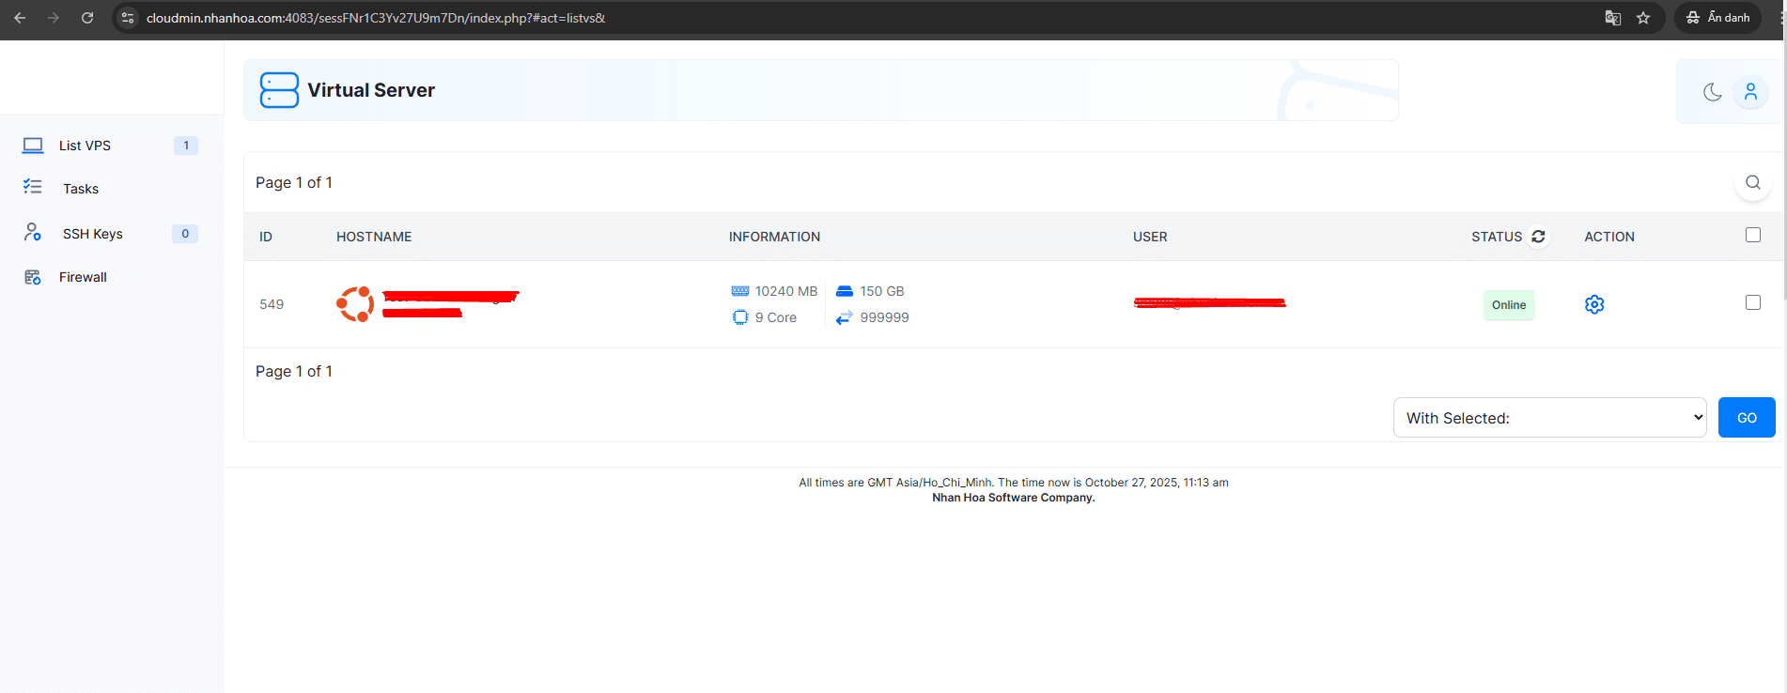Click the VPS settings gear icon

click(x=1593, y=304)
